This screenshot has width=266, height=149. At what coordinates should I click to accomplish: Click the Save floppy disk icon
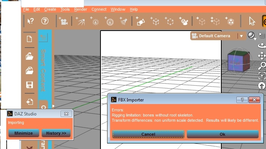pyautogui.click(x=30, y=85)
